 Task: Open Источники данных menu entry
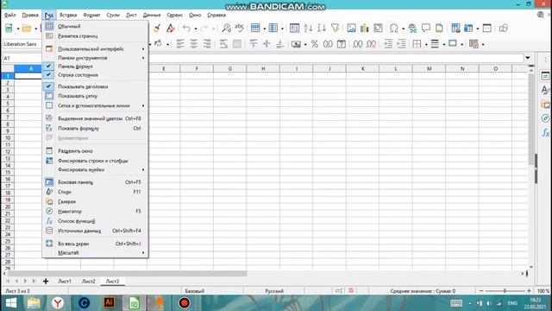click(x=95, y=231)
